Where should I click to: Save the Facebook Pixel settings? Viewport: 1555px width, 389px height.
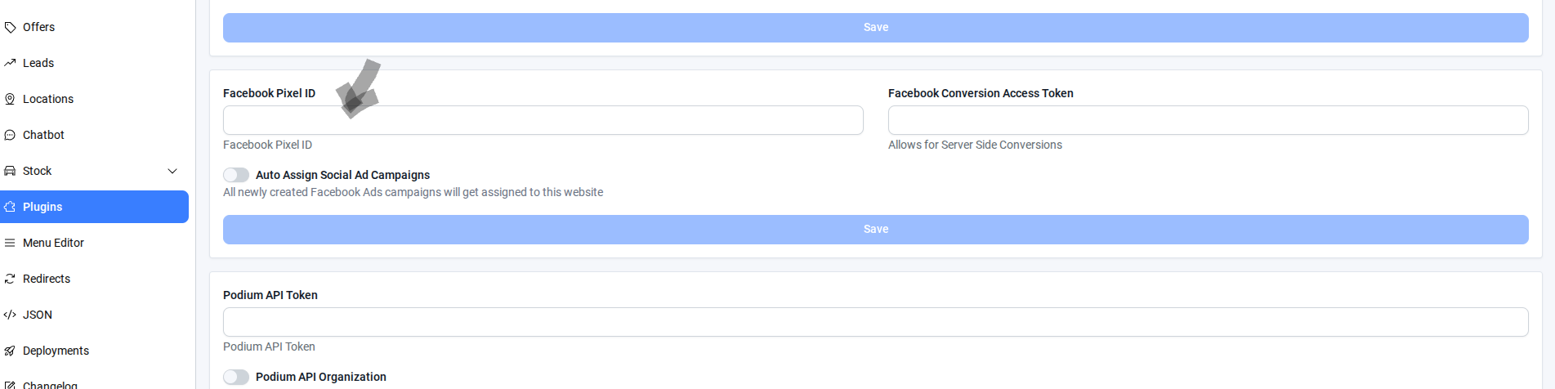click(x=875, y=230)
